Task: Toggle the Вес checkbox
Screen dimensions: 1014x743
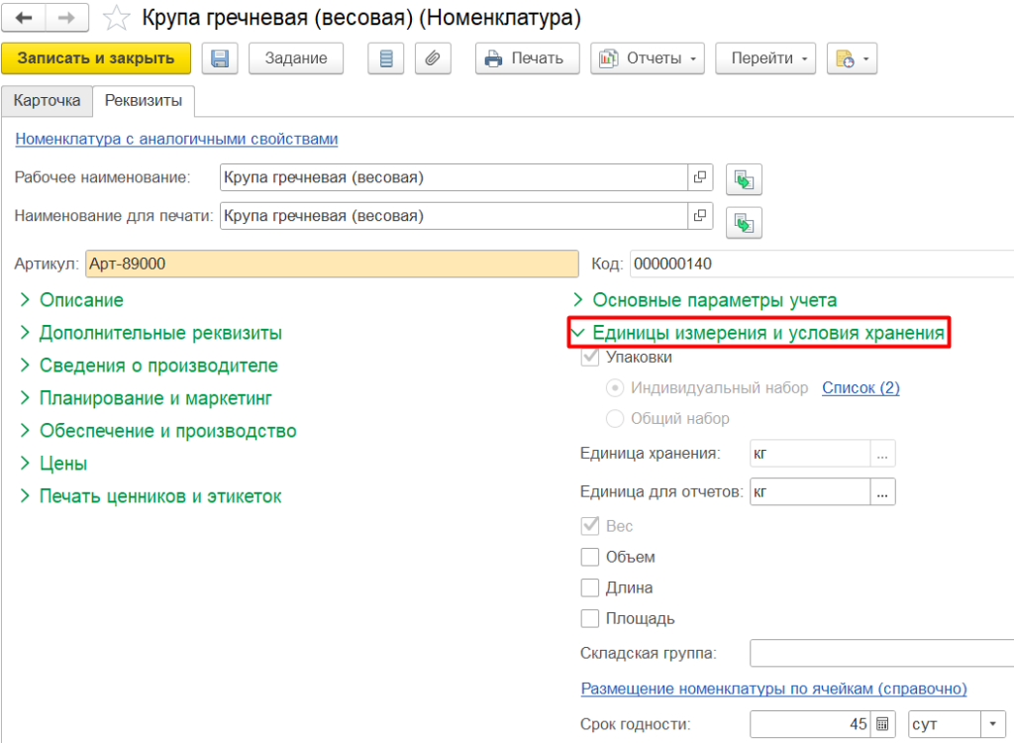Action: point(590,525)
